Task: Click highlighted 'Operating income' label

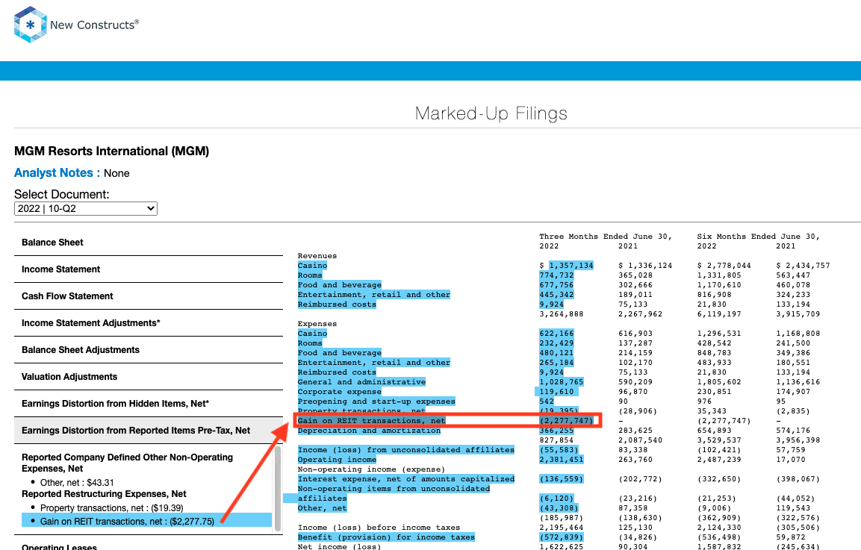Action: 337,460
